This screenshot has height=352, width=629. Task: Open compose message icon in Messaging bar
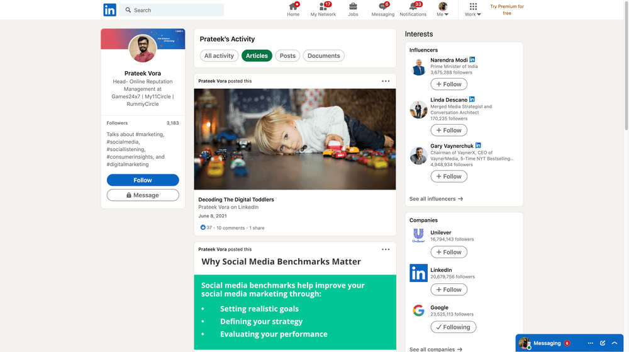click(603, 343)
